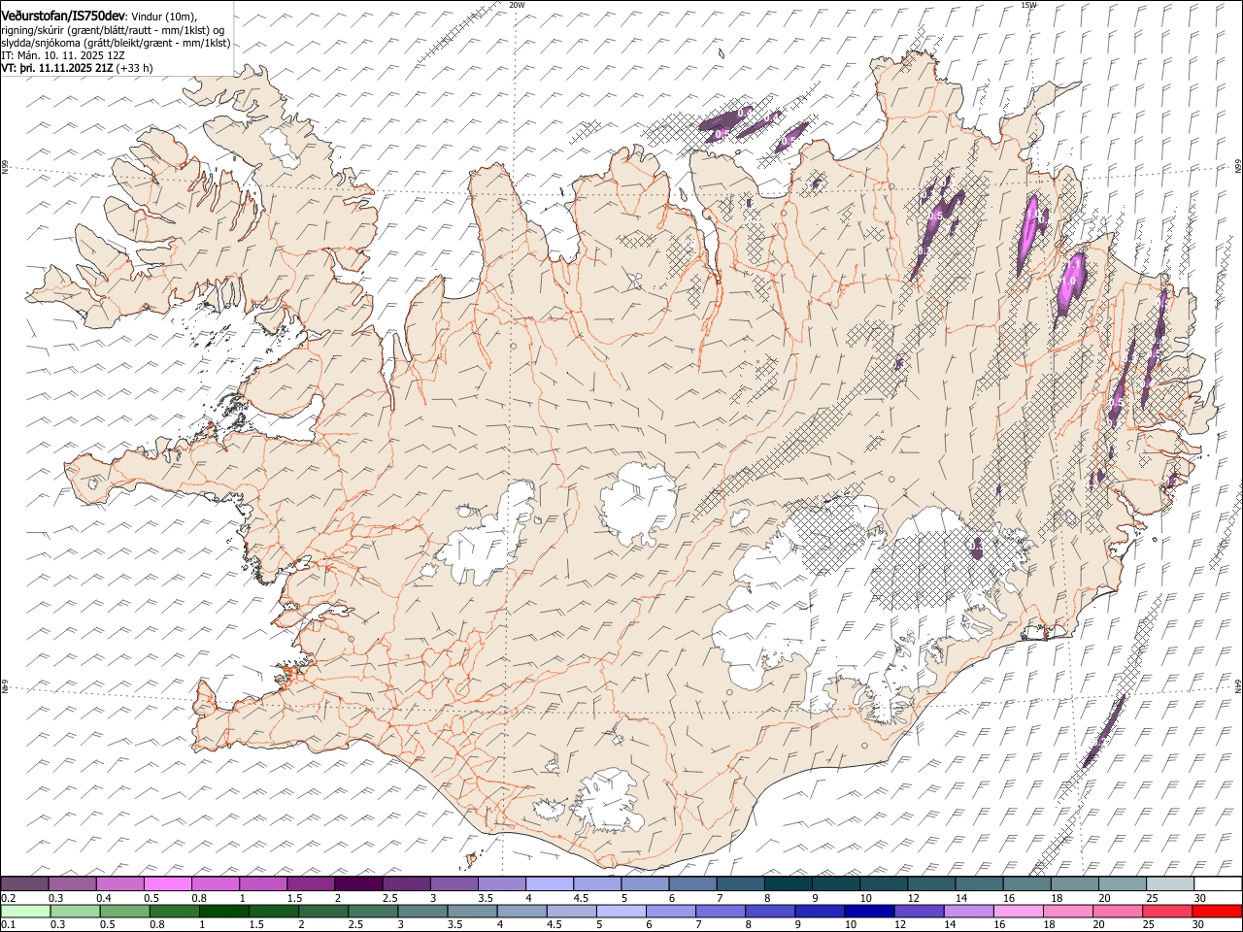This screenshot has width=1243, height=932.
Task: Pick the bottom-row legend swatch starting at 14
Action: [968, 911]
